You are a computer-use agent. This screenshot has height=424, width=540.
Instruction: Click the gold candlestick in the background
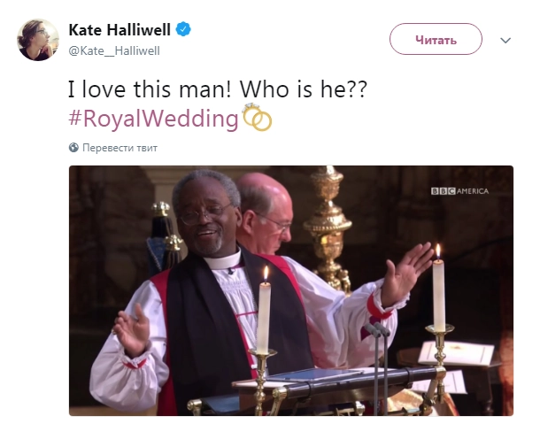(x=329, y=221)
